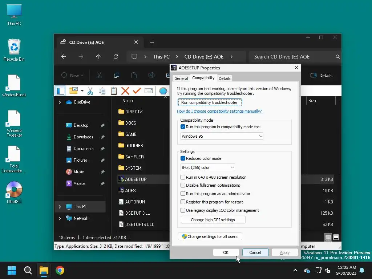Open the New dropdown in command bar
Screen dimensions: 372x279
[x=73, y=76]
